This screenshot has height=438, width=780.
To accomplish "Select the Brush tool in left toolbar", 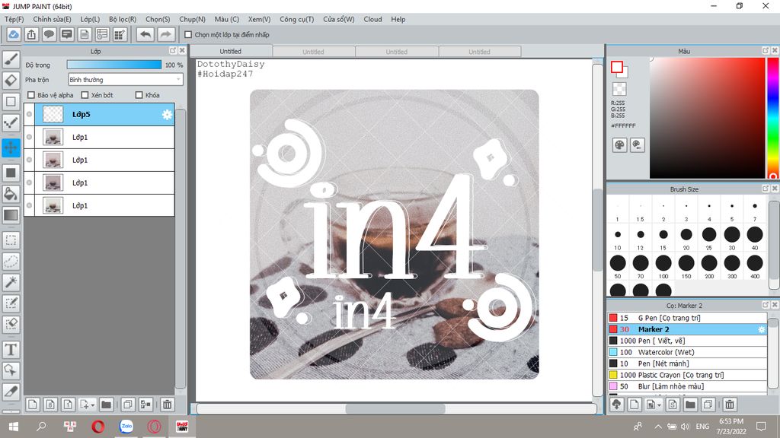I will pos(11,59).
